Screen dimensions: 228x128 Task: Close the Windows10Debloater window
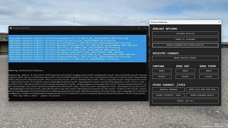click(219, 22)
